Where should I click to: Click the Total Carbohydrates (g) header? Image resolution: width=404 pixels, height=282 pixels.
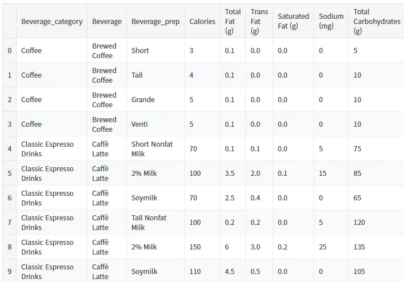(x=377, y=21)
